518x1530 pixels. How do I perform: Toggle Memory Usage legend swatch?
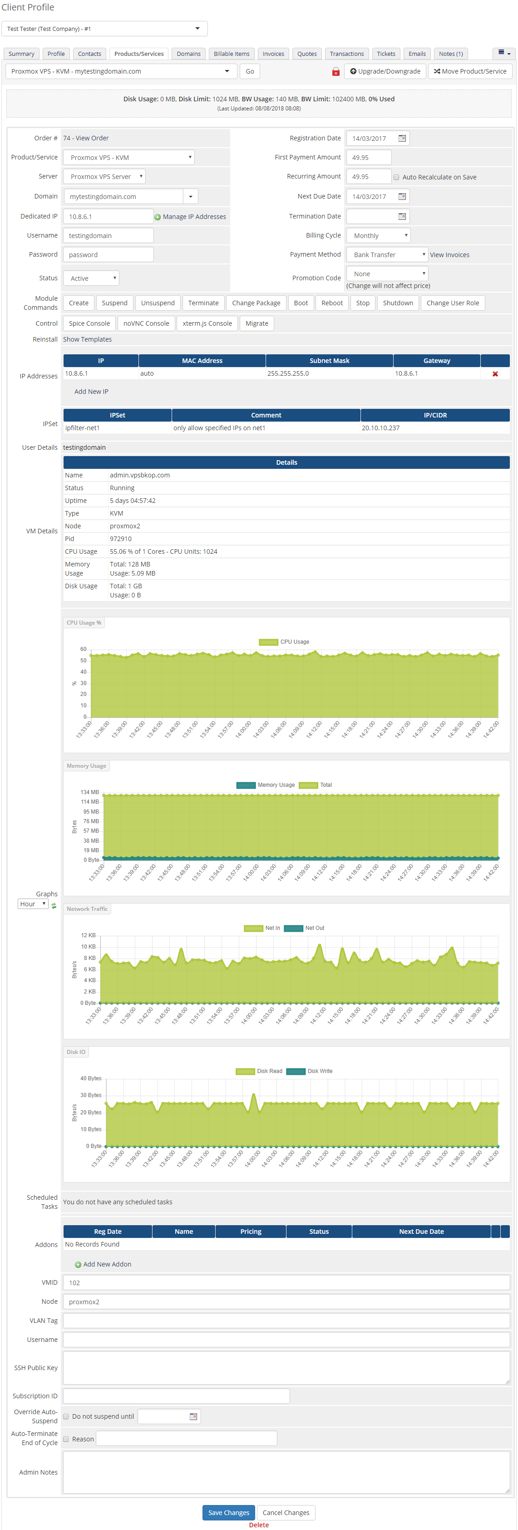pyautogui.click(x=246, y=785)
